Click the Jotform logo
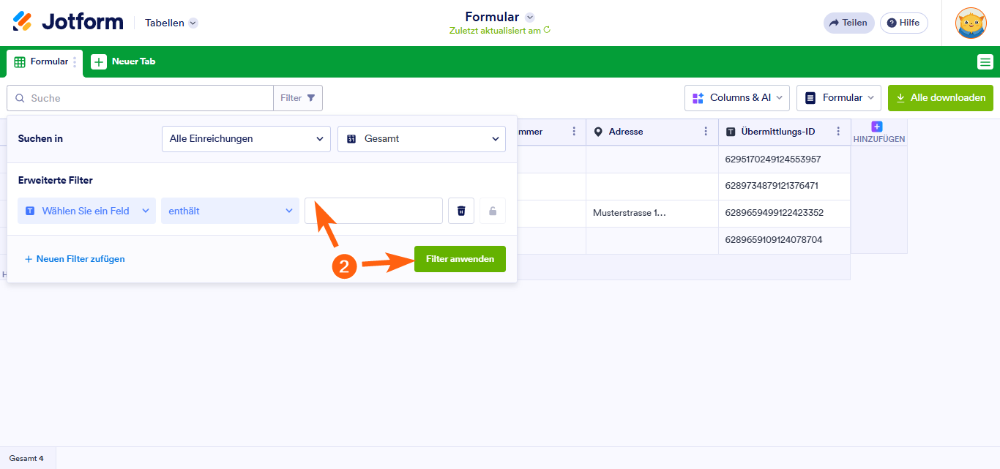Viewport: 1000px width, 469px height. (x=68, y=22)
